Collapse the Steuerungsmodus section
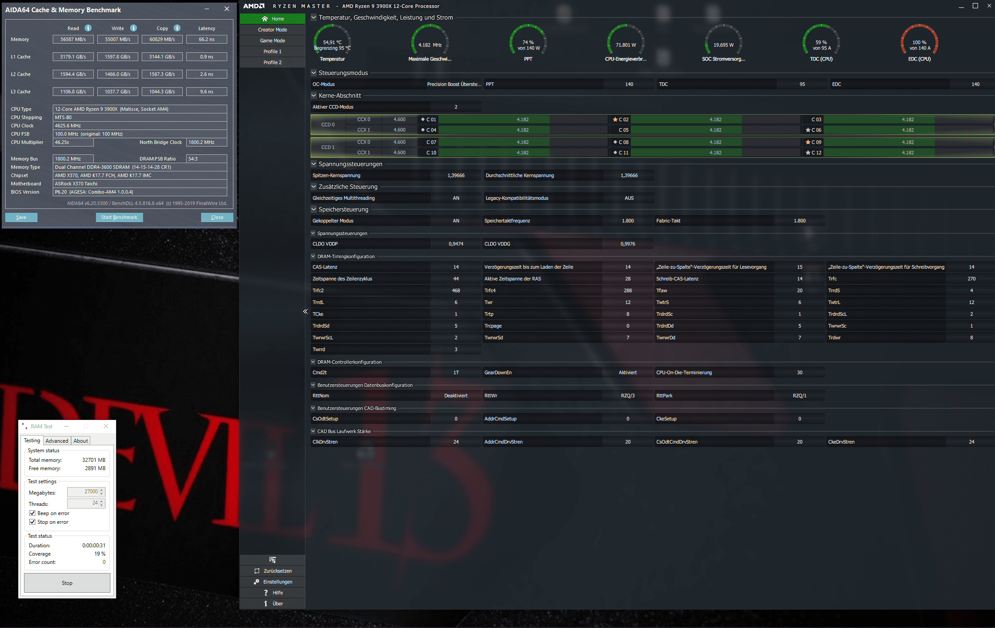 click(314, 73)
